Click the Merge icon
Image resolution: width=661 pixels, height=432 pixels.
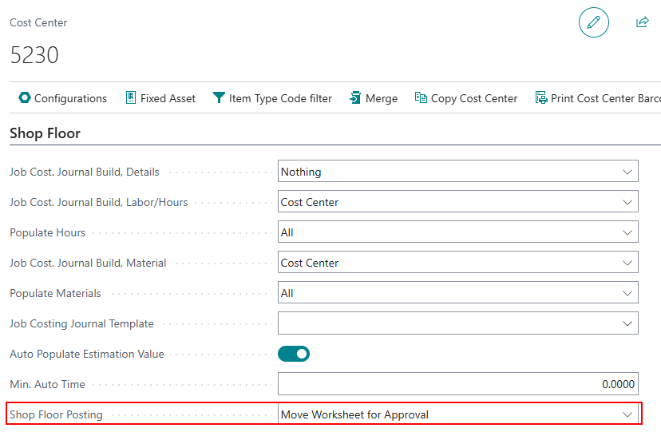coord(355,97)
